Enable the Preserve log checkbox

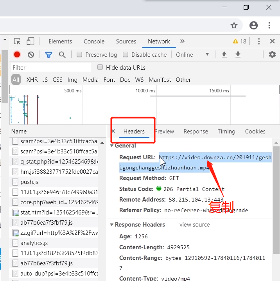coord(79,55)
